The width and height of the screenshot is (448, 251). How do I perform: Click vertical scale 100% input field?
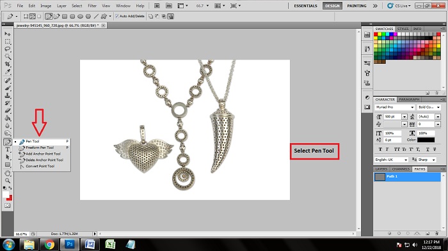coord(392,133)
